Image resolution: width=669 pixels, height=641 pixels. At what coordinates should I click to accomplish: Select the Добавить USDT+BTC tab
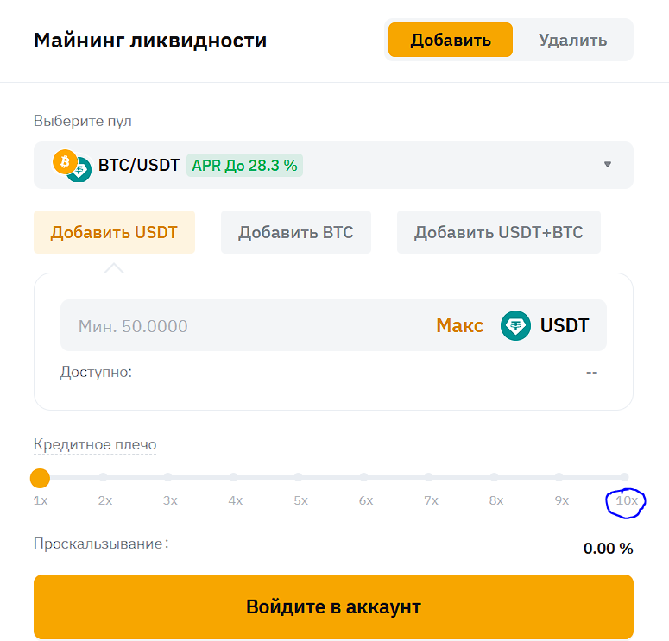[498, 232]
